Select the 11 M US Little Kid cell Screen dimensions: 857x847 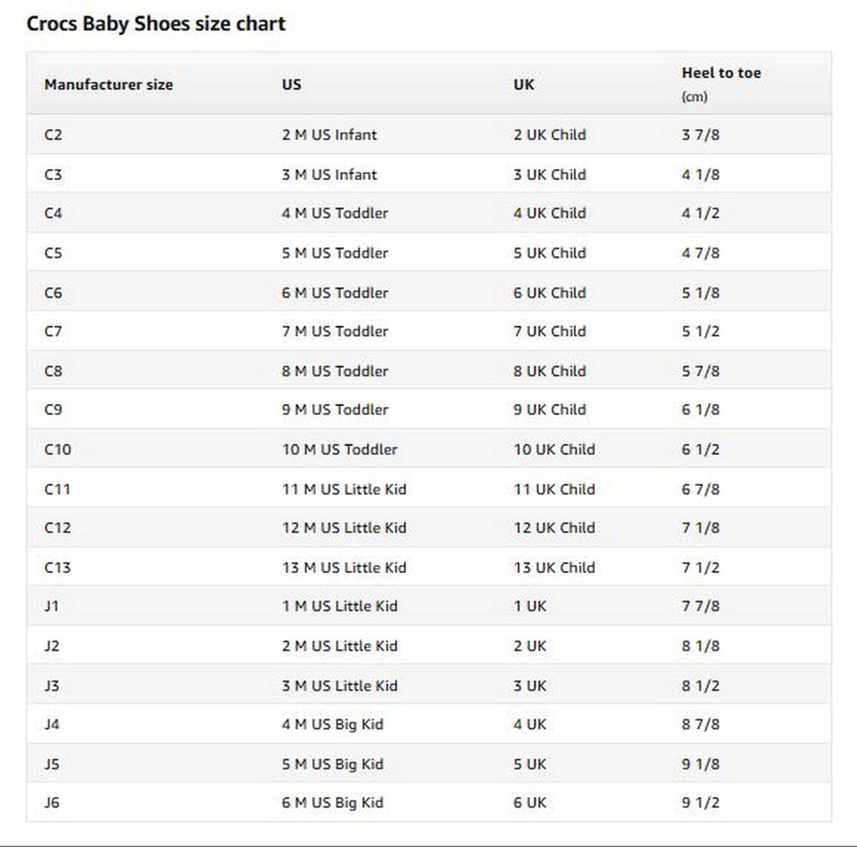click(344, 490)
